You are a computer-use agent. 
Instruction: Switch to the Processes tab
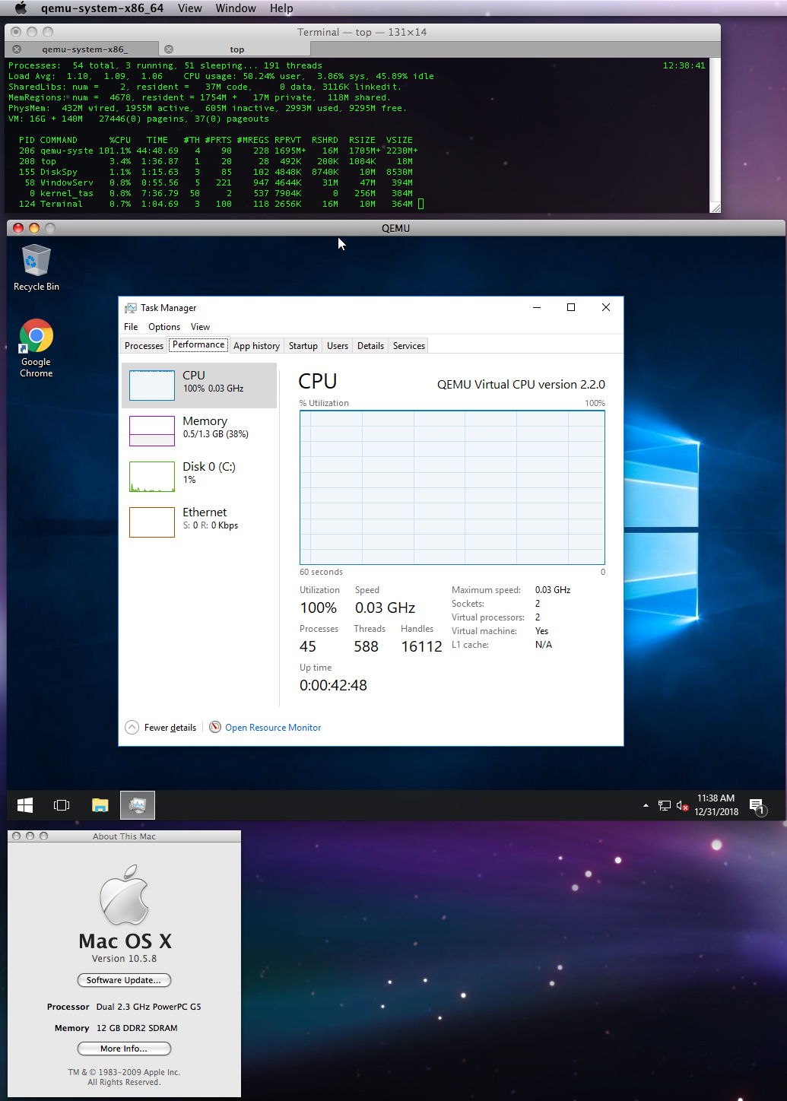pyautogui.click(x=144, y=346)
